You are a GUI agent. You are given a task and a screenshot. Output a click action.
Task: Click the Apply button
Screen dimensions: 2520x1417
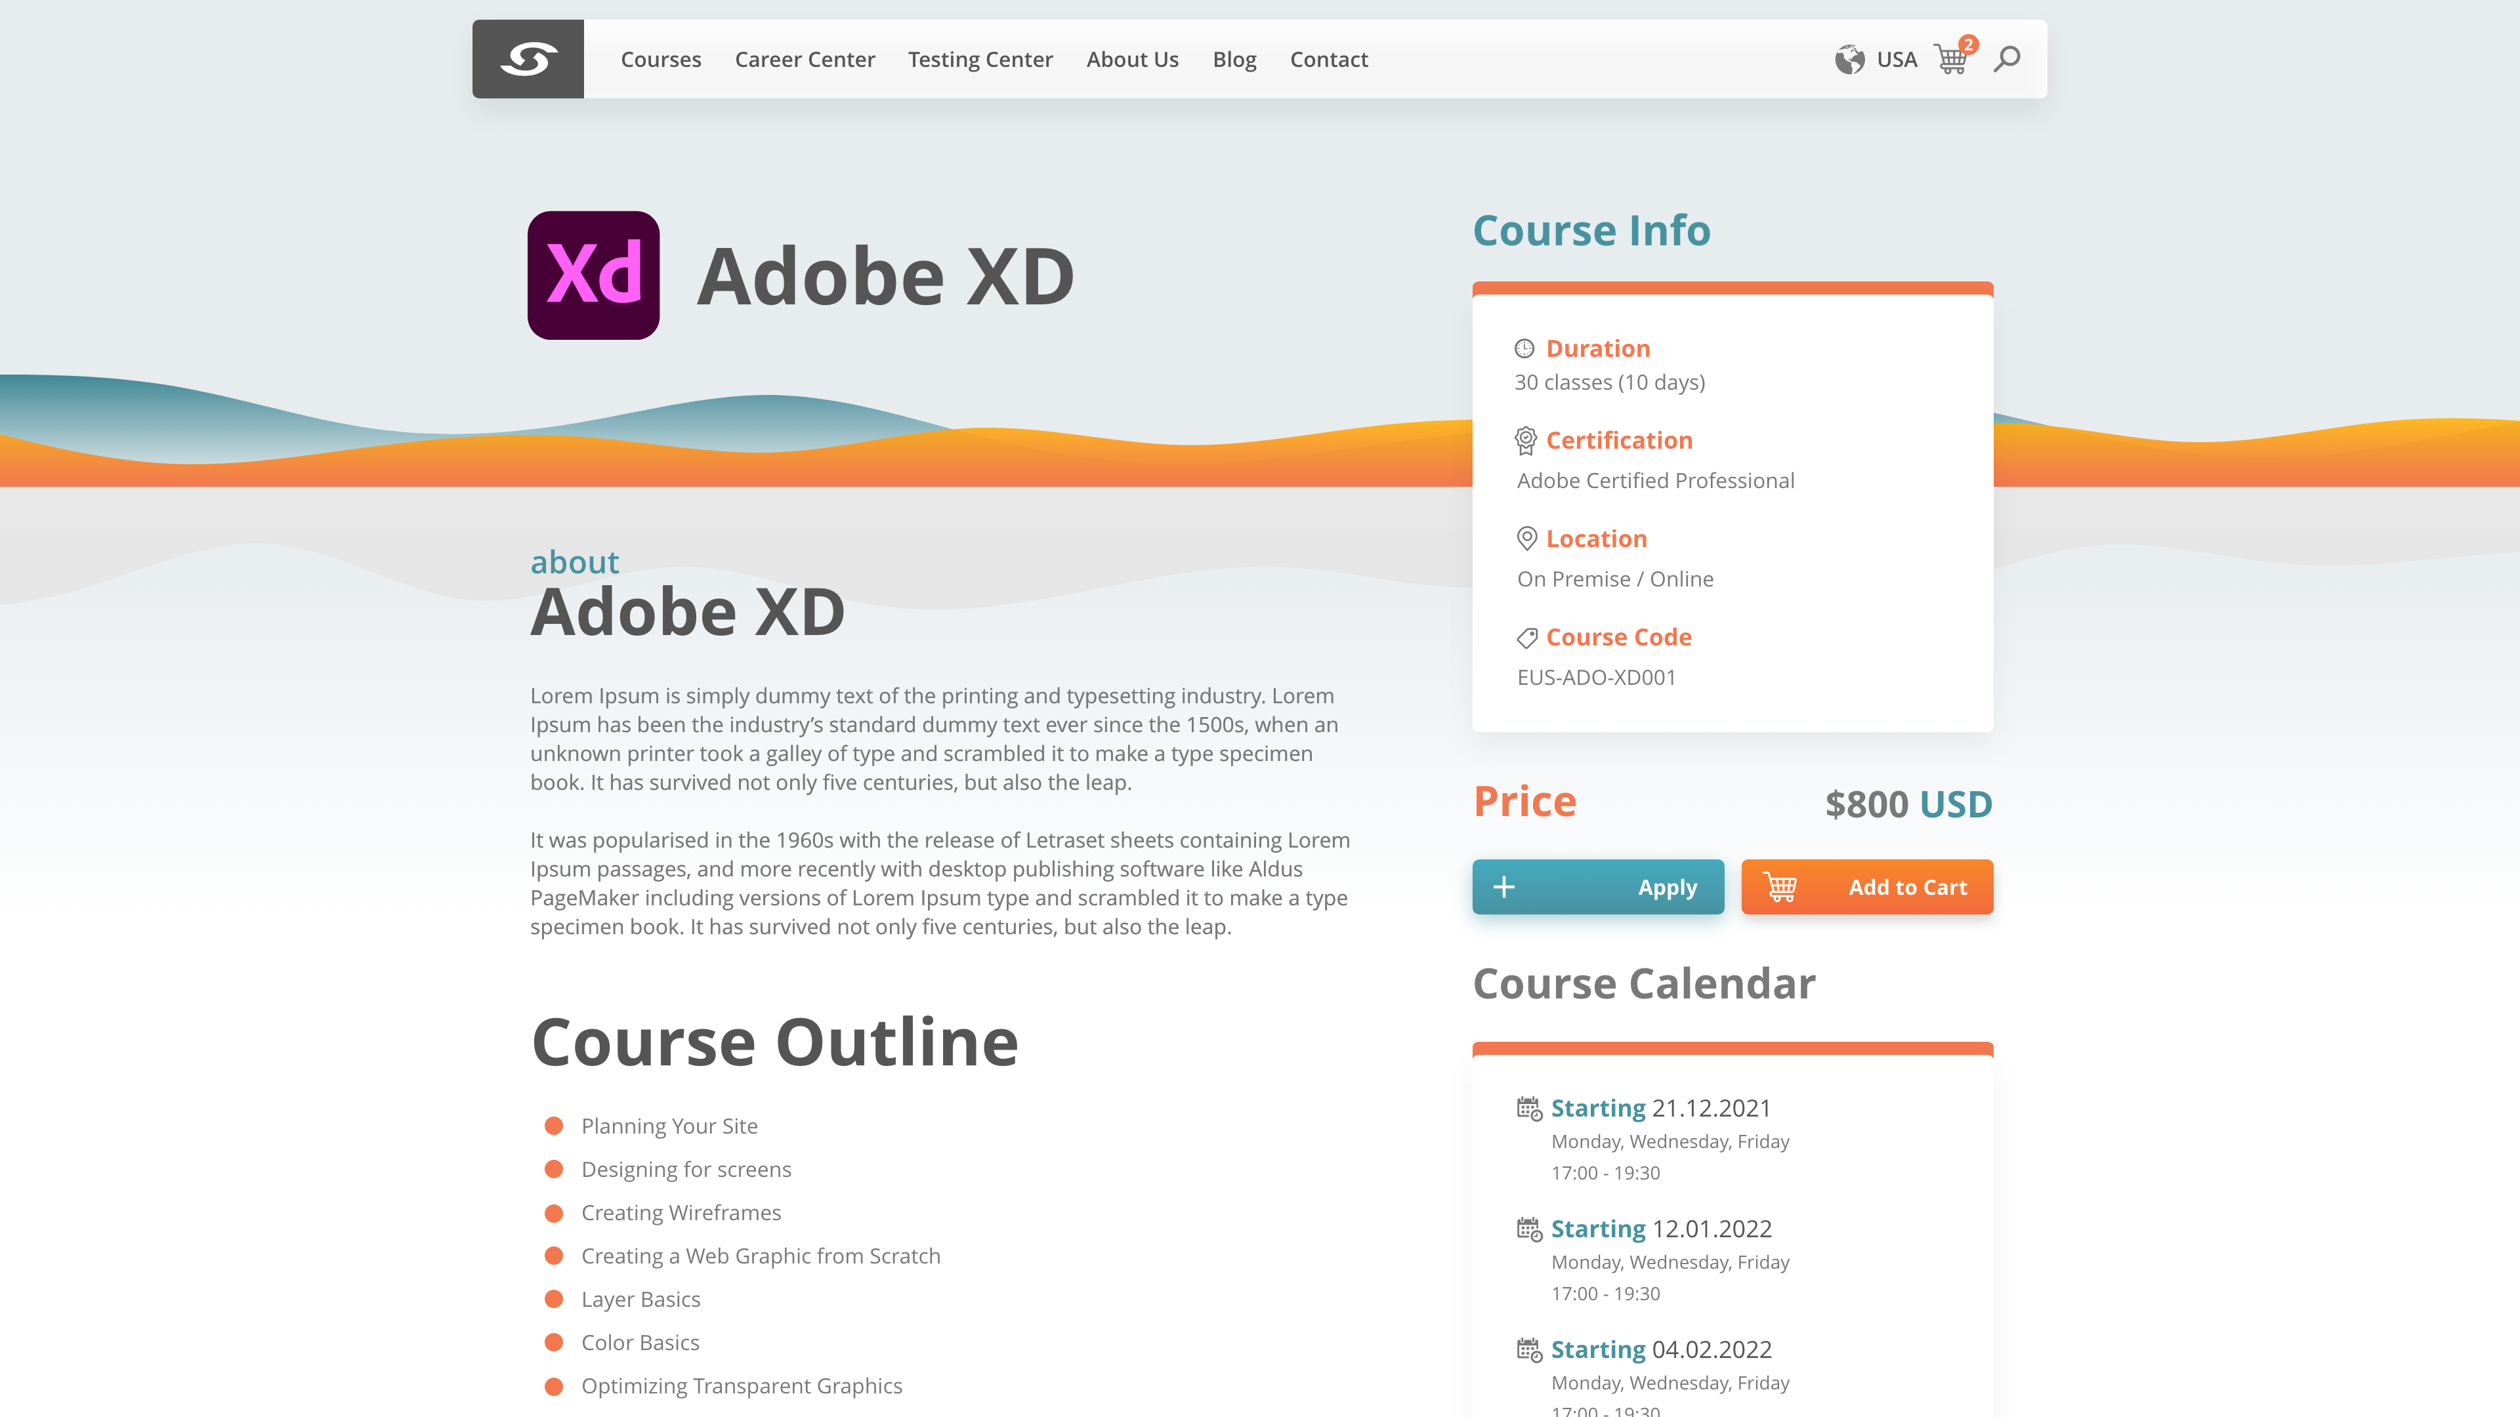1597,887
